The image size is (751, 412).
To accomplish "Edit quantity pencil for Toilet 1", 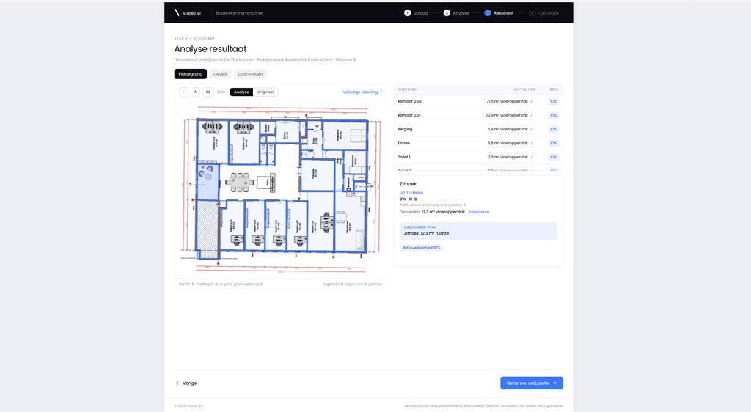I will (532, 157).
